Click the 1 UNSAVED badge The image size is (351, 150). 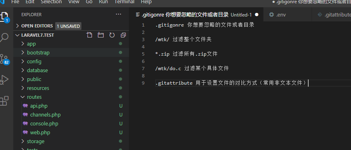(x=68, y=26)
